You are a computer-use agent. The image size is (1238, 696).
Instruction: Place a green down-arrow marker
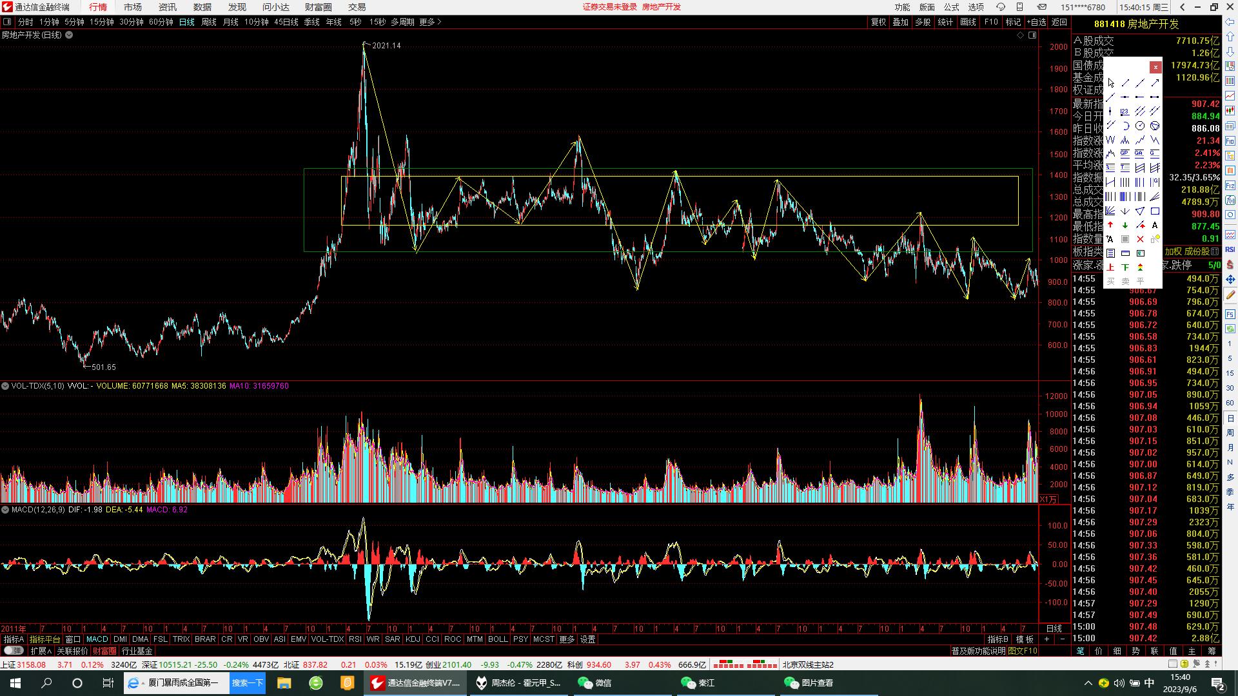point(1125,225)
